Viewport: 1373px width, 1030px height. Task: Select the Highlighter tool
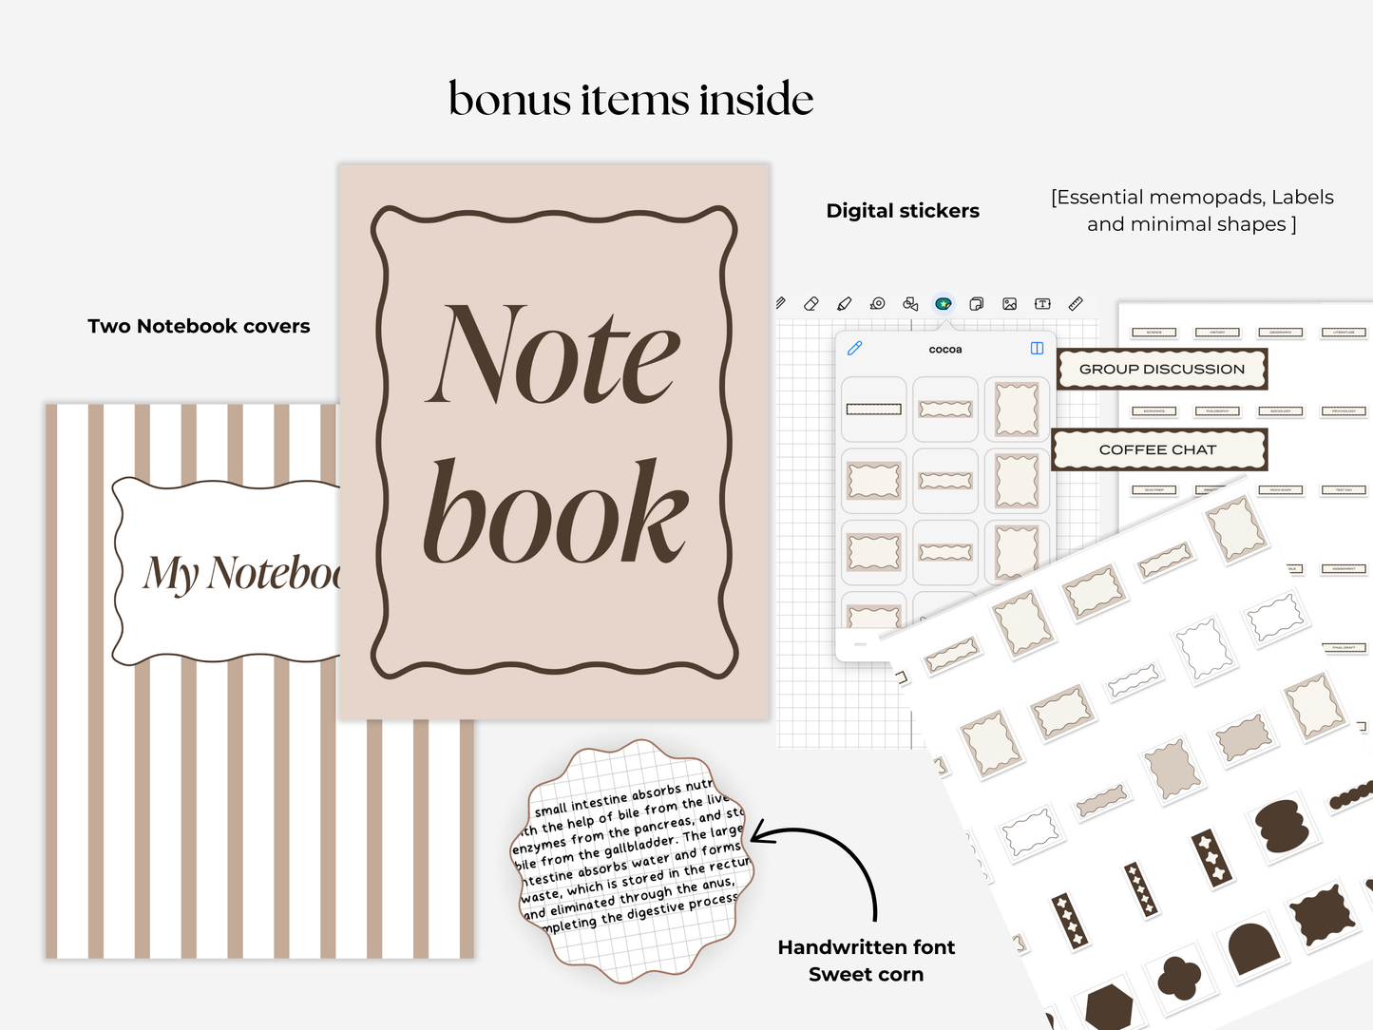tap(845, 304)
